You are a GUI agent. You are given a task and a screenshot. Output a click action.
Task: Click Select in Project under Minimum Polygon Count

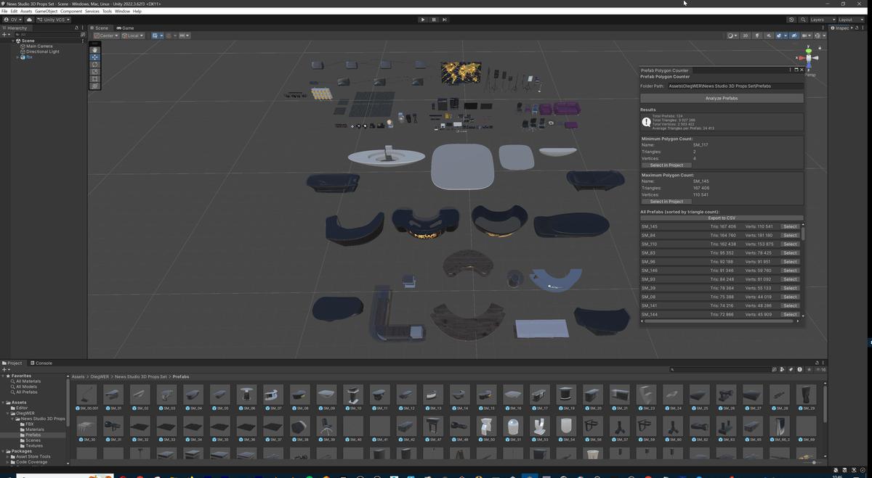pos(666,165)
